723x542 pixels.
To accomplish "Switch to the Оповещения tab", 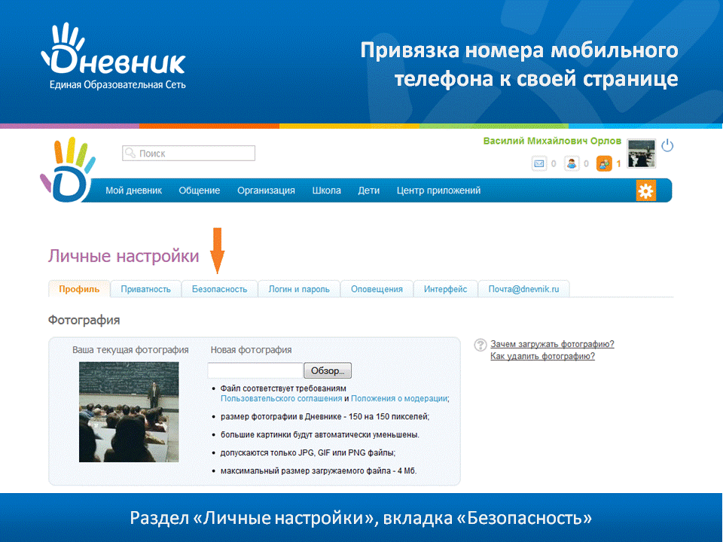I will 377,289.
